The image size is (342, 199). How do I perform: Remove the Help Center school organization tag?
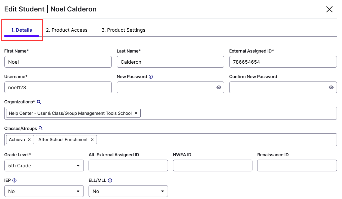tap(136, 113)
